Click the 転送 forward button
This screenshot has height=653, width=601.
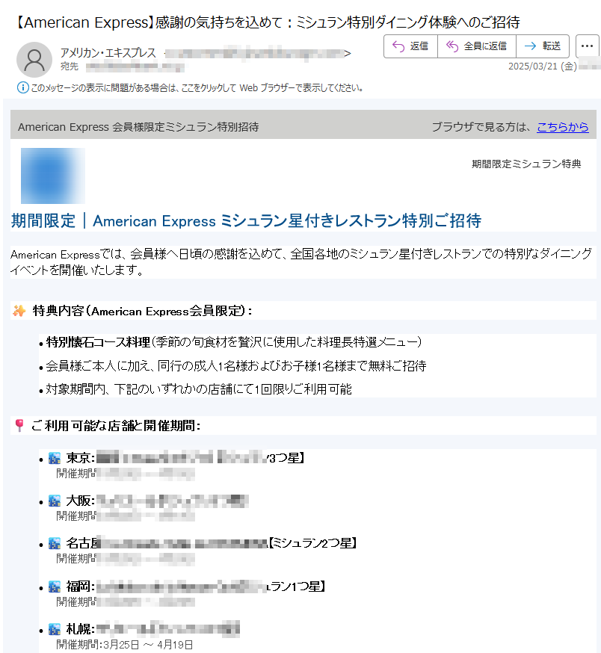(x=543, y=46)
